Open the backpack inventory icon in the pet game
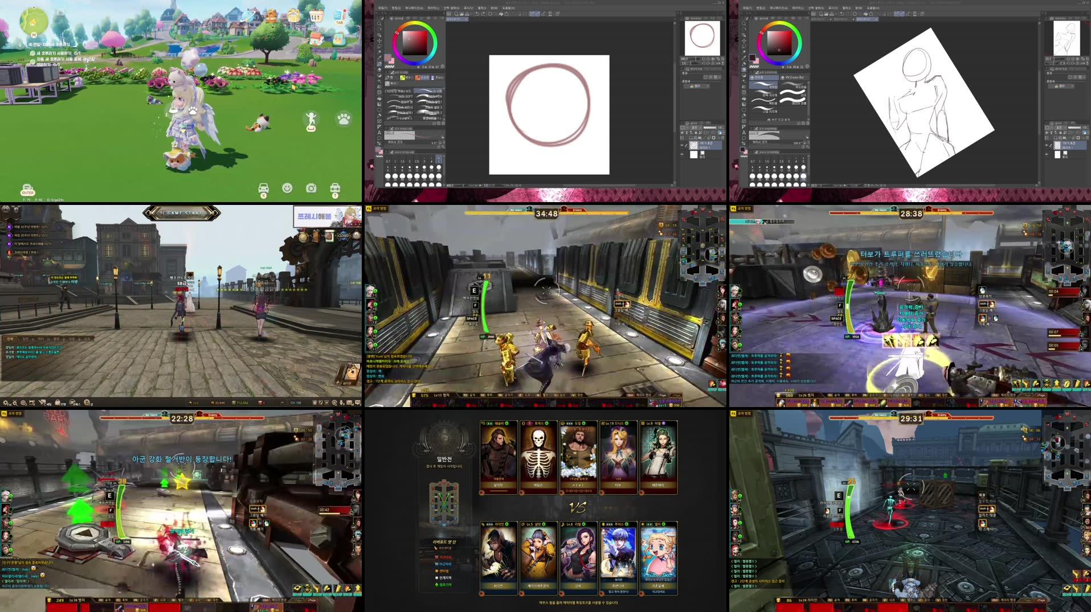Image resolution: width=1091 pixels, height=612 pixels. click(338, 39)
